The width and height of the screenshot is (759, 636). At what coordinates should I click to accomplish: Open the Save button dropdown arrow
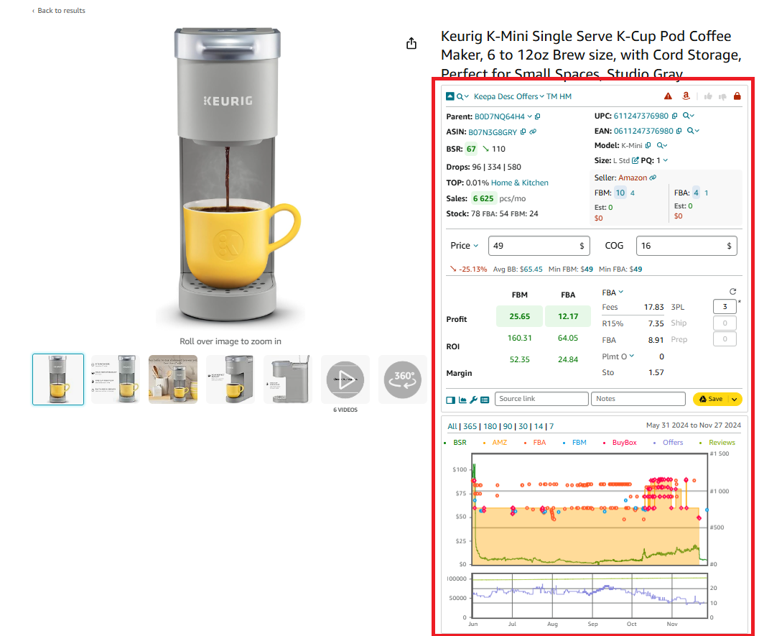coord(736,399)
